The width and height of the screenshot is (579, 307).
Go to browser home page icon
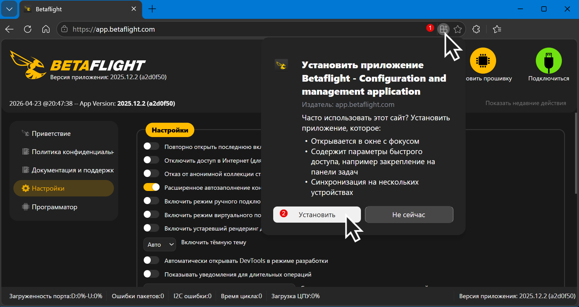[46, 29]
